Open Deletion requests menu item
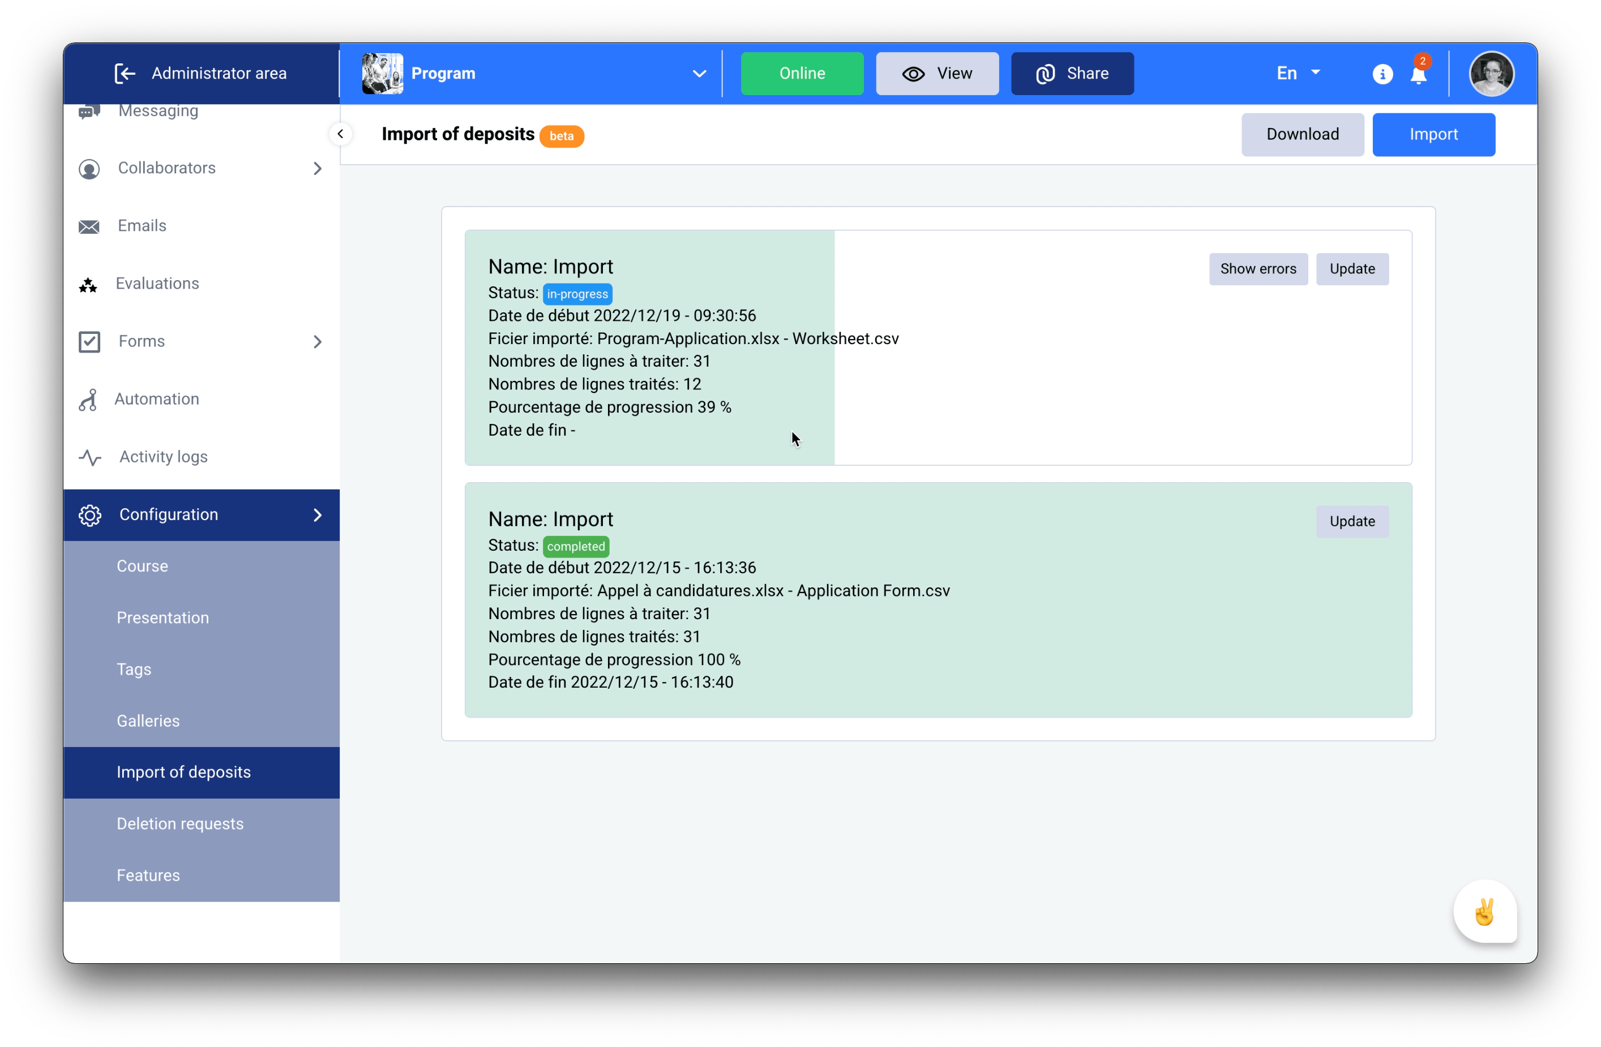 pyautogui.click(x=201, y=825)
